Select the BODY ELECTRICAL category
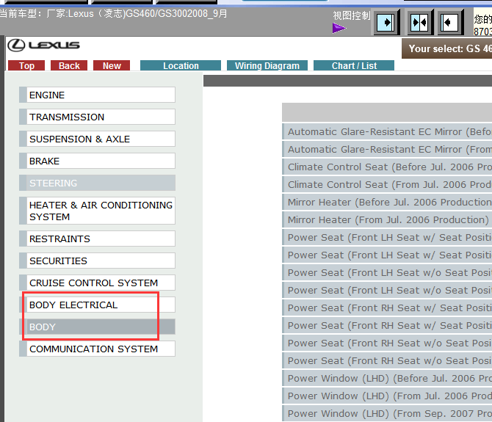492x422 pixels. [x=97, y=305]
